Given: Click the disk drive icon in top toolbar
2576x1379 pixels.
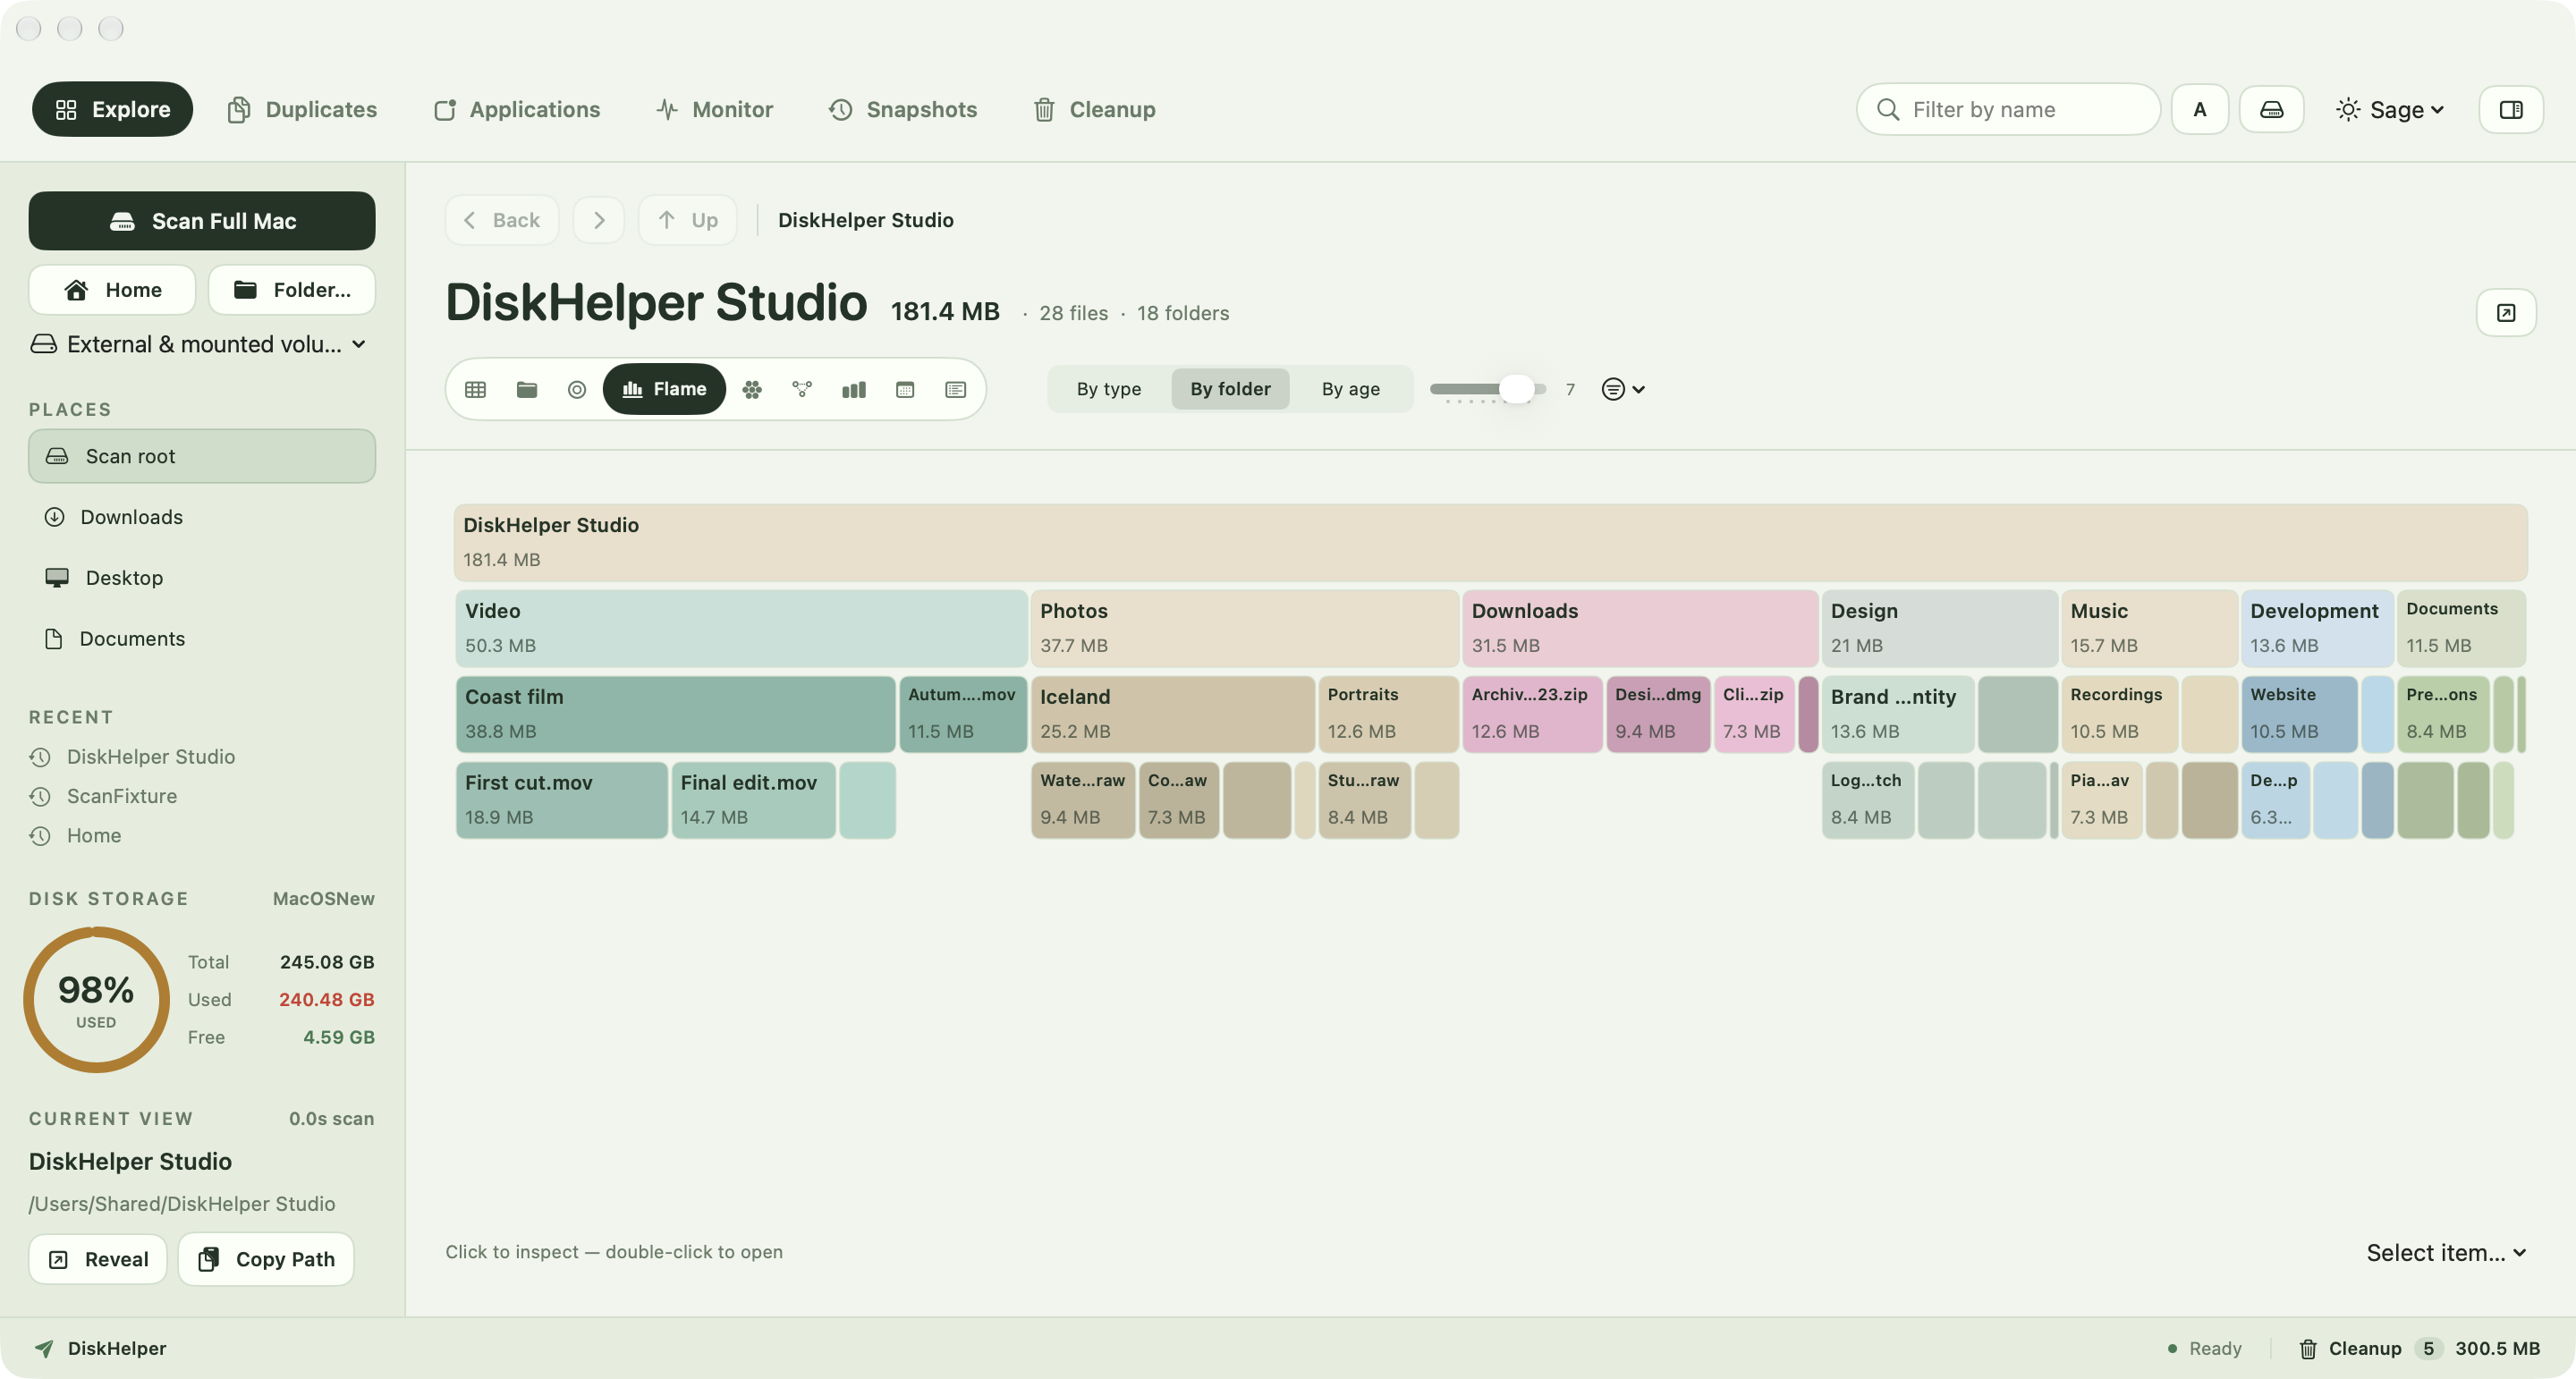Looking at the screenshot, I should (x=2272, y=109).
